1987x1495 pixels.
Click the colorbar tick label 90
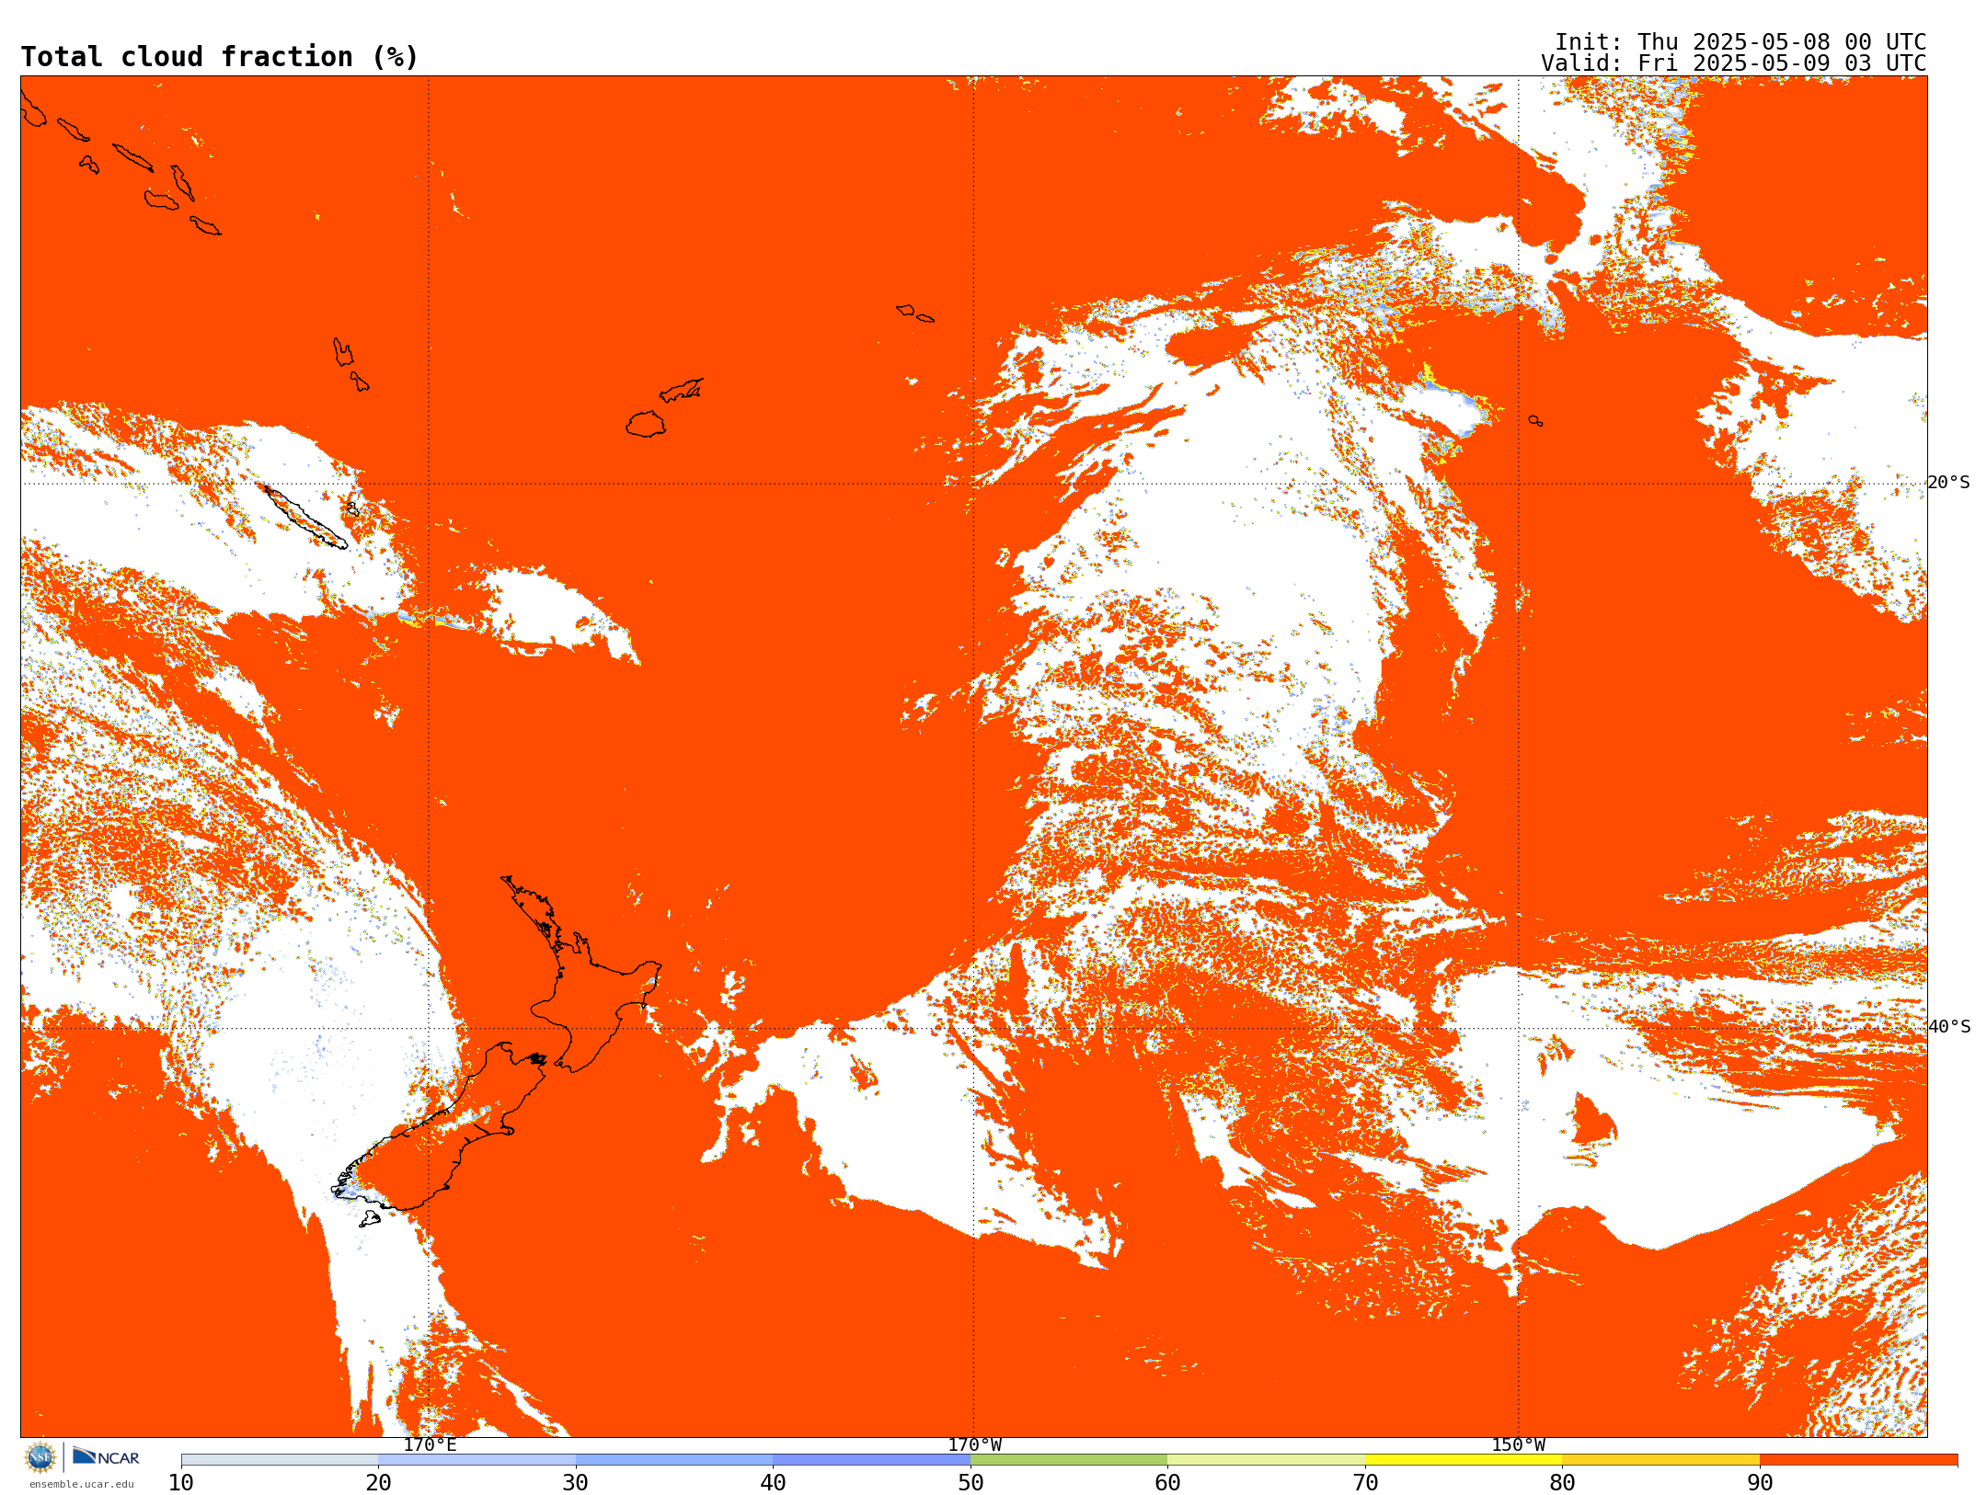point(1760,1483)
